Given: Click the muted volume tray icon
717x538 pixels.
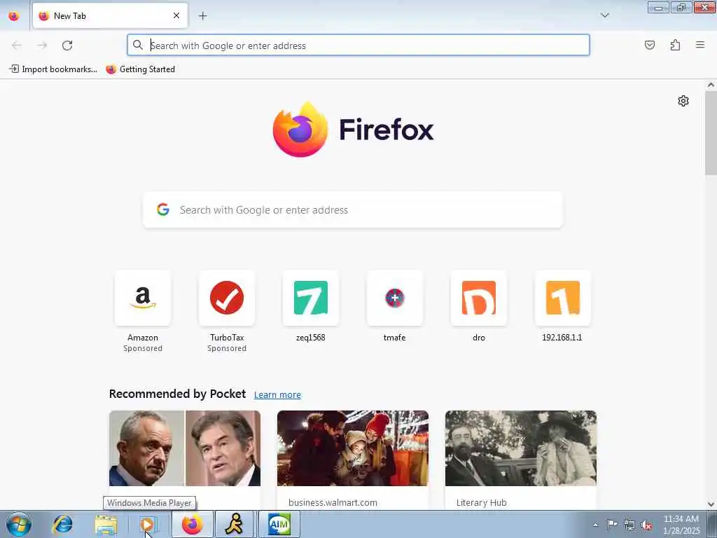Looking at the screenshot, I should (x=646, y=525).
